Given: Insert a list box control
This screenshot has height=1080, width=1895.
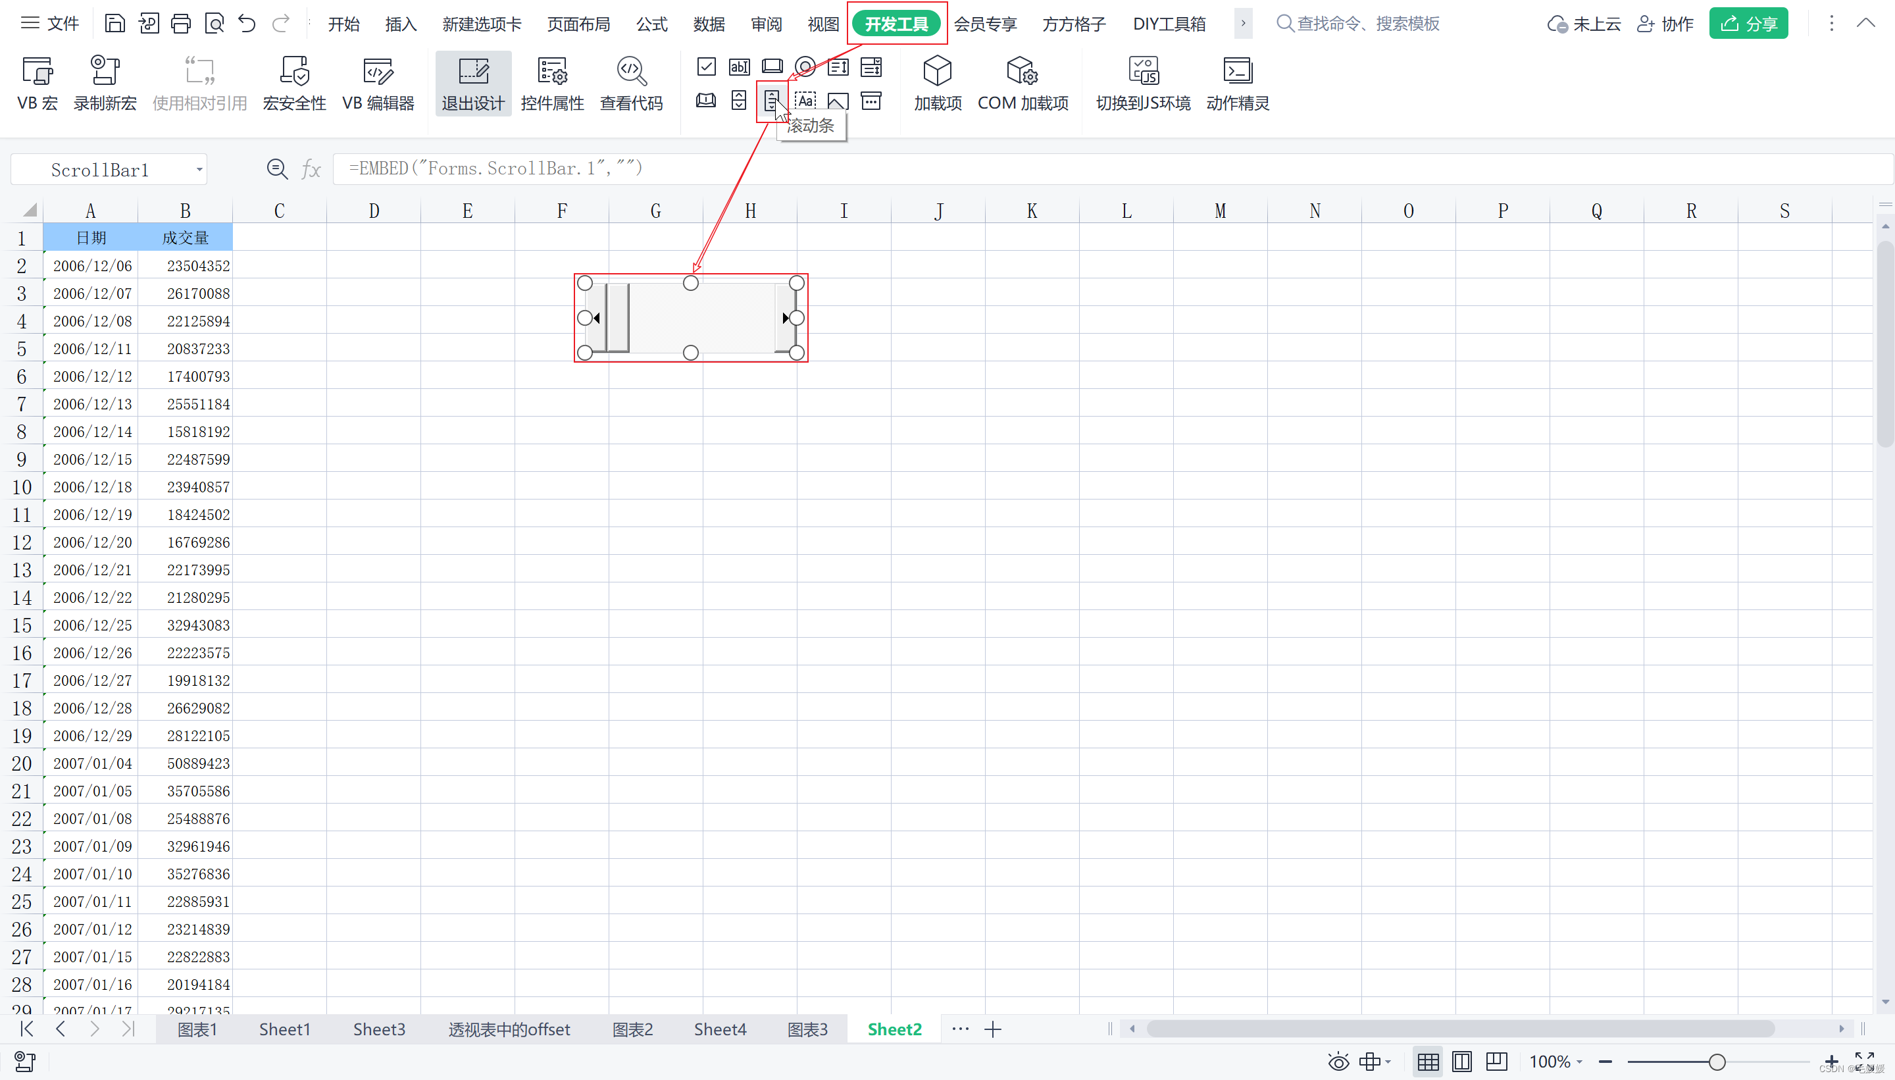Looking at the screenshot, I should click(838, 66).
